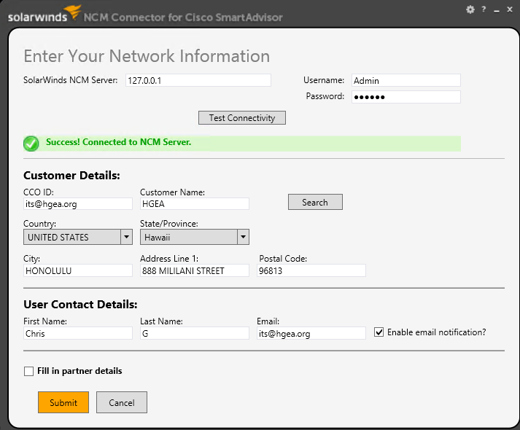Open help via question mark icon
The height and width of the screenshot is (430, 520).
484,9
